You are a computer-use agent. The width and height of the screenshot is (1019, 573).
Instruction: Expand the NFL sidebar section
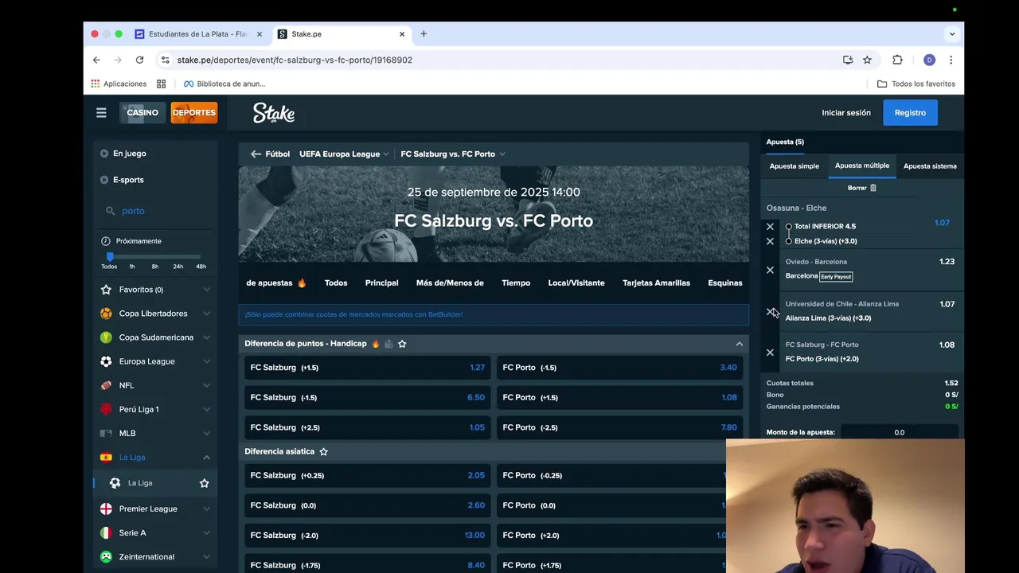[206, 385]
